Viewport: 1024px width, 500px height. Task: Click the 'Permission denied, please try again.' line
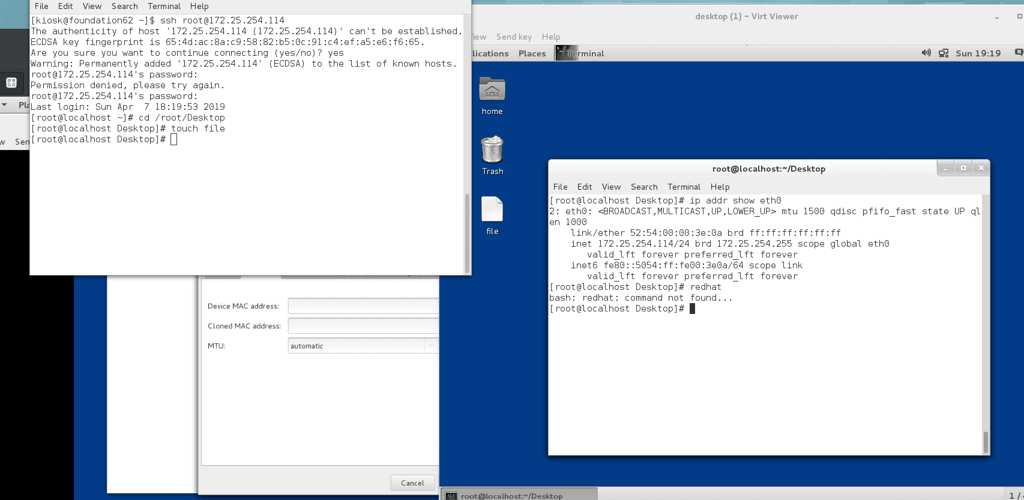128,85
